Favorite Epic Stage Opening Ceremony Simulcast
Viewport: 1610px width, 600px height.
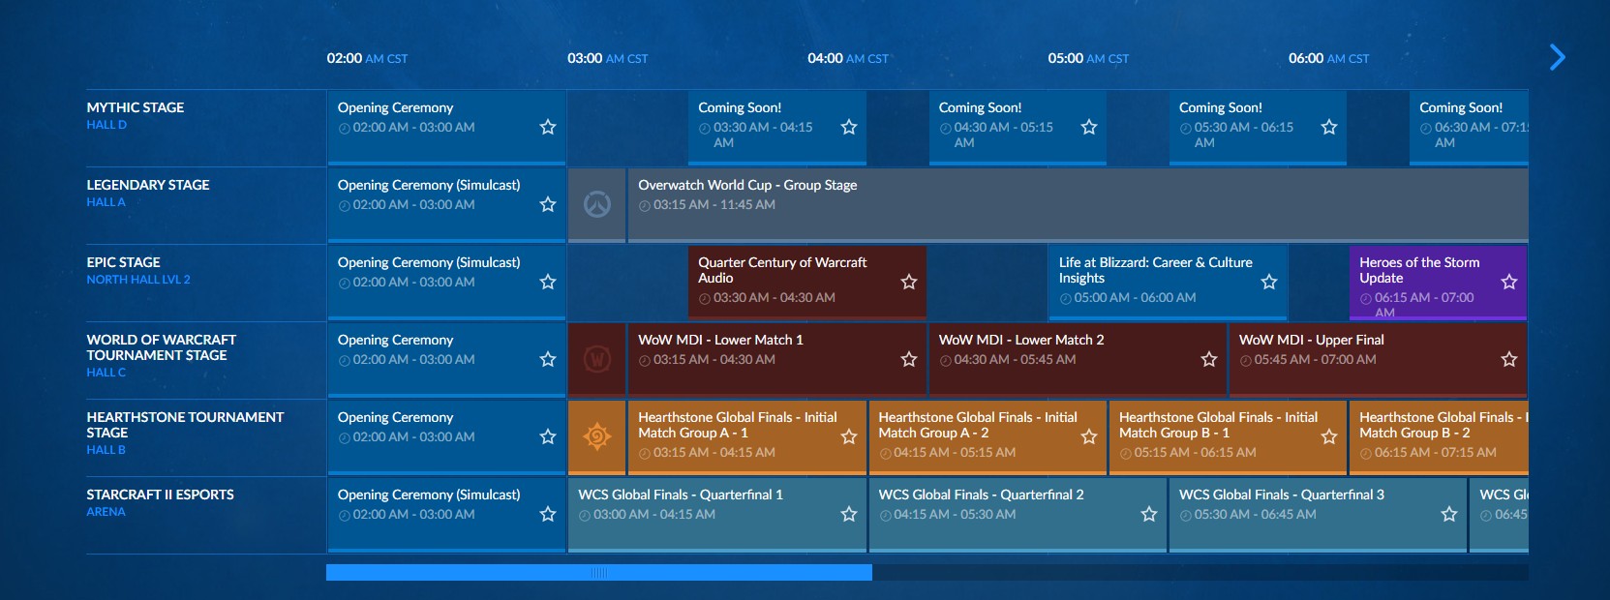[x=548, y=282]
